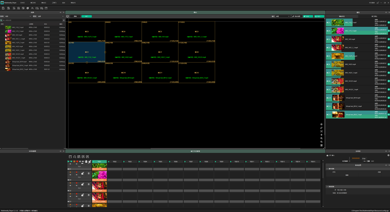Switch to the right tab in properties panel

(374, 17)
